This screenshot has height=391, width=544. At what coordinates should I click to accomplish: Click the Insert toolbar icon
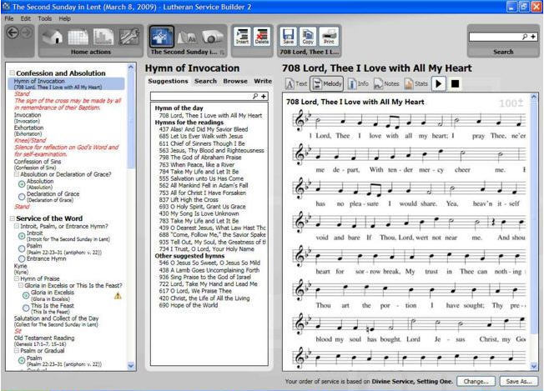pos(241,36)
